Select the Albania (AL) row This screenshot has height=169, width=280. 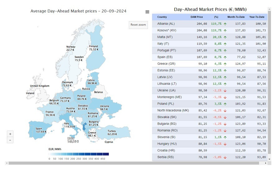coord(210,24)
